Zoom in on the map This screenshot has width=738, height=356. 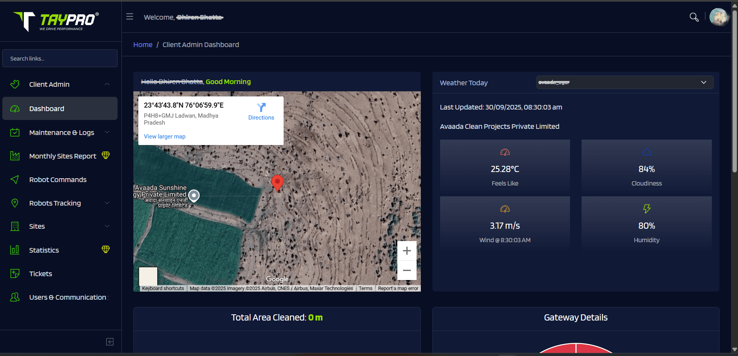tap(407, 251)
